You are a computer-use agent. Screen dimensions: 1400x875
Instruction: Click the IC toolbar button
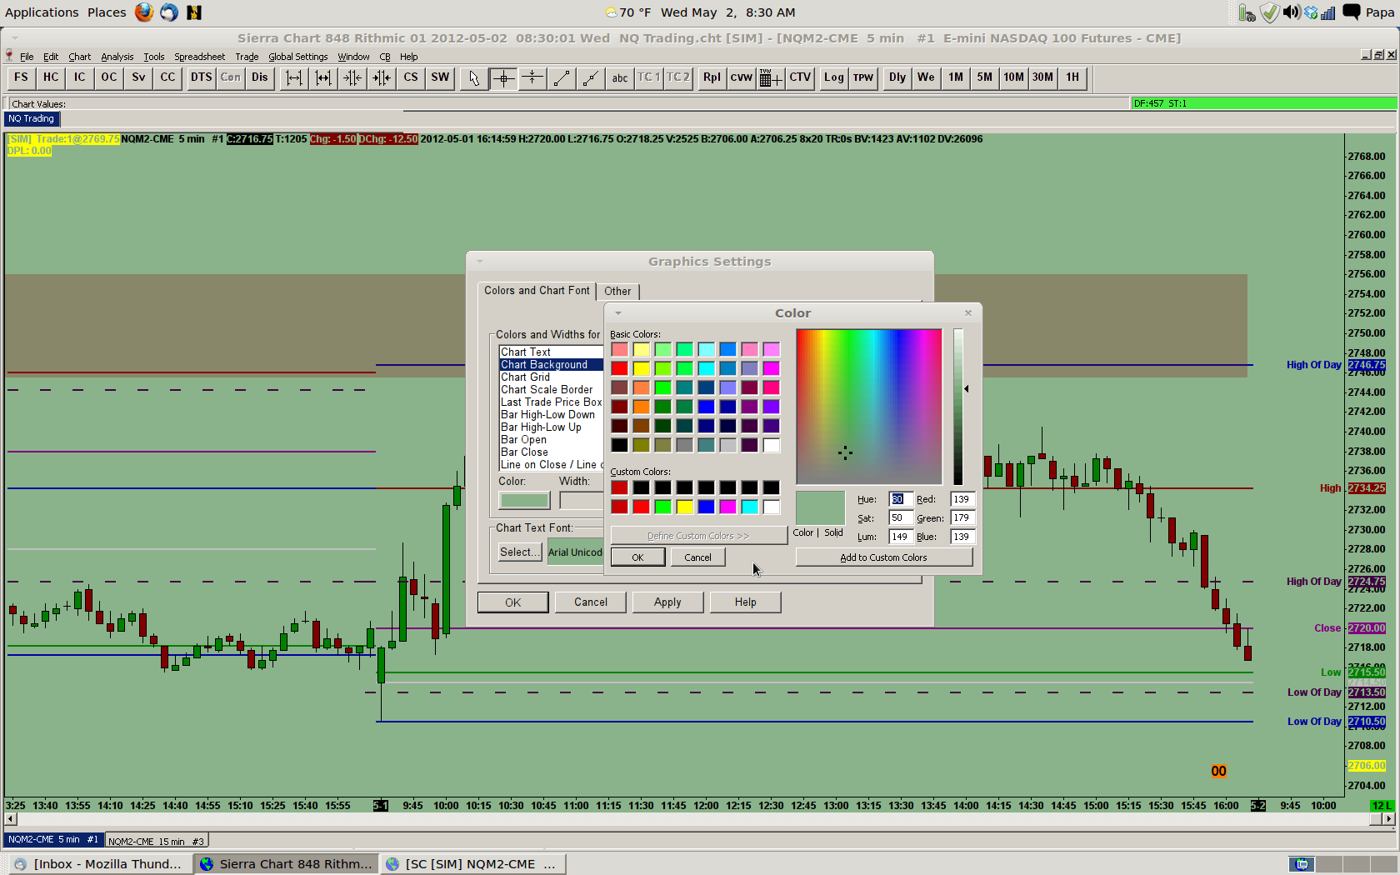tap(80, 77)
